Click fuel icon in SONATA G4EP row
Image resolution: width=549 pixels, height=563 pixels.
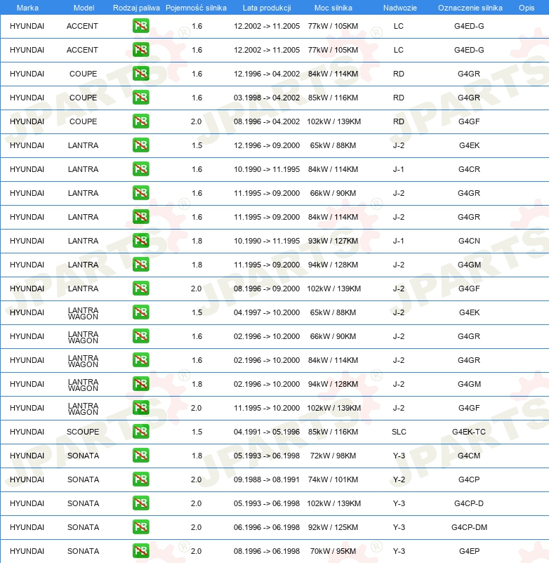(140, 551)
